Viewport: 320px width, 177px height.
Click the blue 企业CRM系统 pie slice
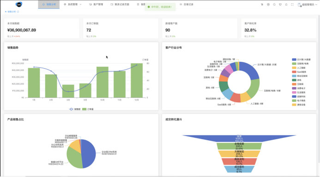(x=89, y=154)
